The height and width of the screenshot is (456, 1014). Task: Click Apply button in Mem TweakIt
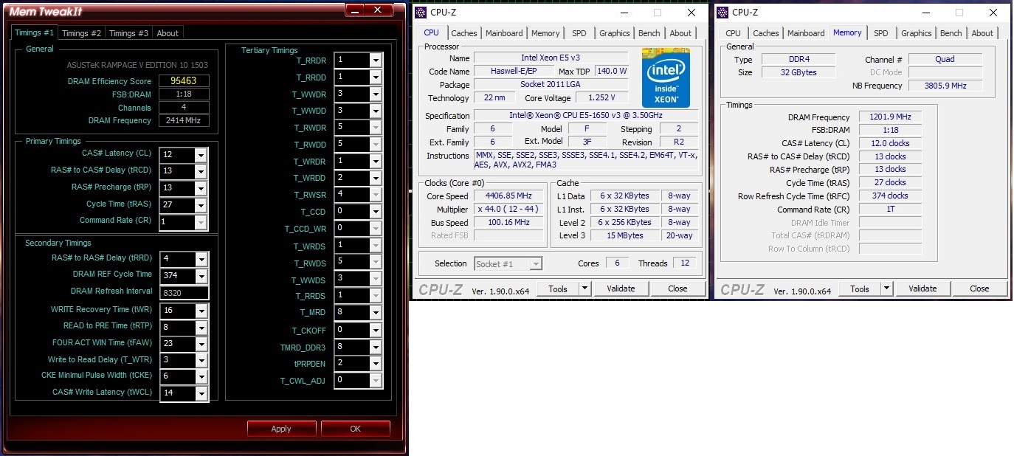[x=281, y=429]
